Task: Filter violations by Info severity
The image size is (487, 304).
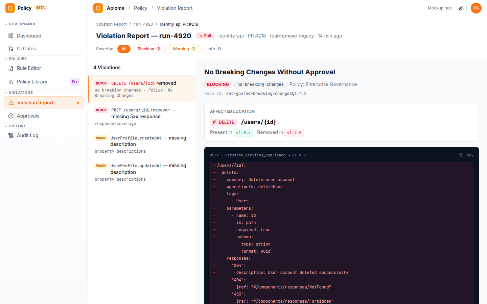Action: coord(214,49)
